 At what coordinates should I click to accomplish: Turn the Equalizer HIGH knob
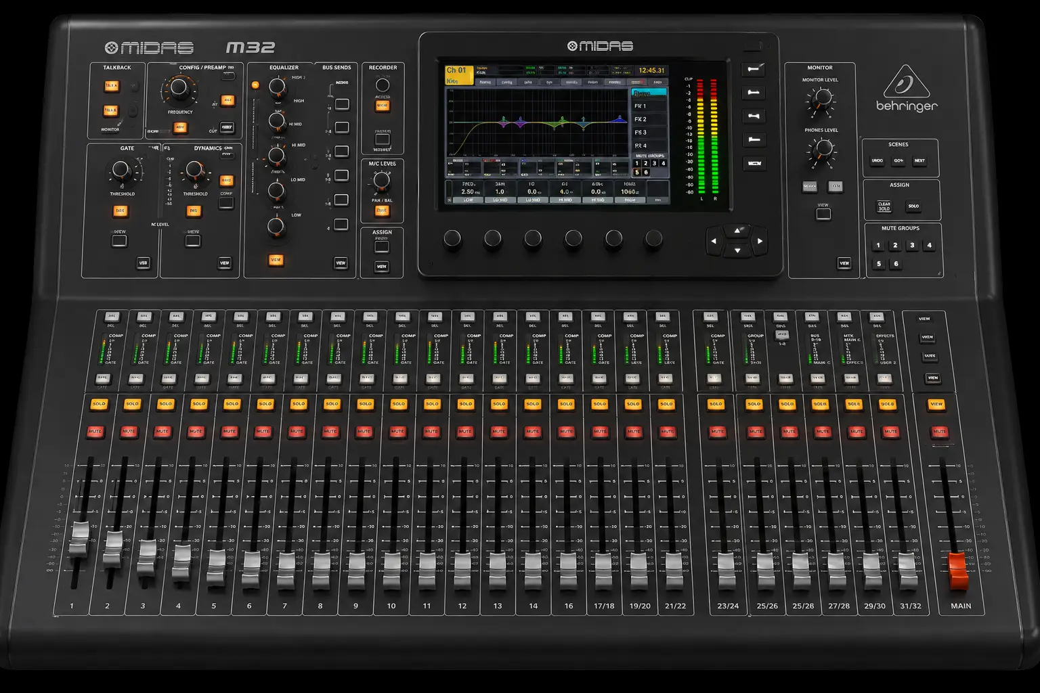[x=277, y=87]
